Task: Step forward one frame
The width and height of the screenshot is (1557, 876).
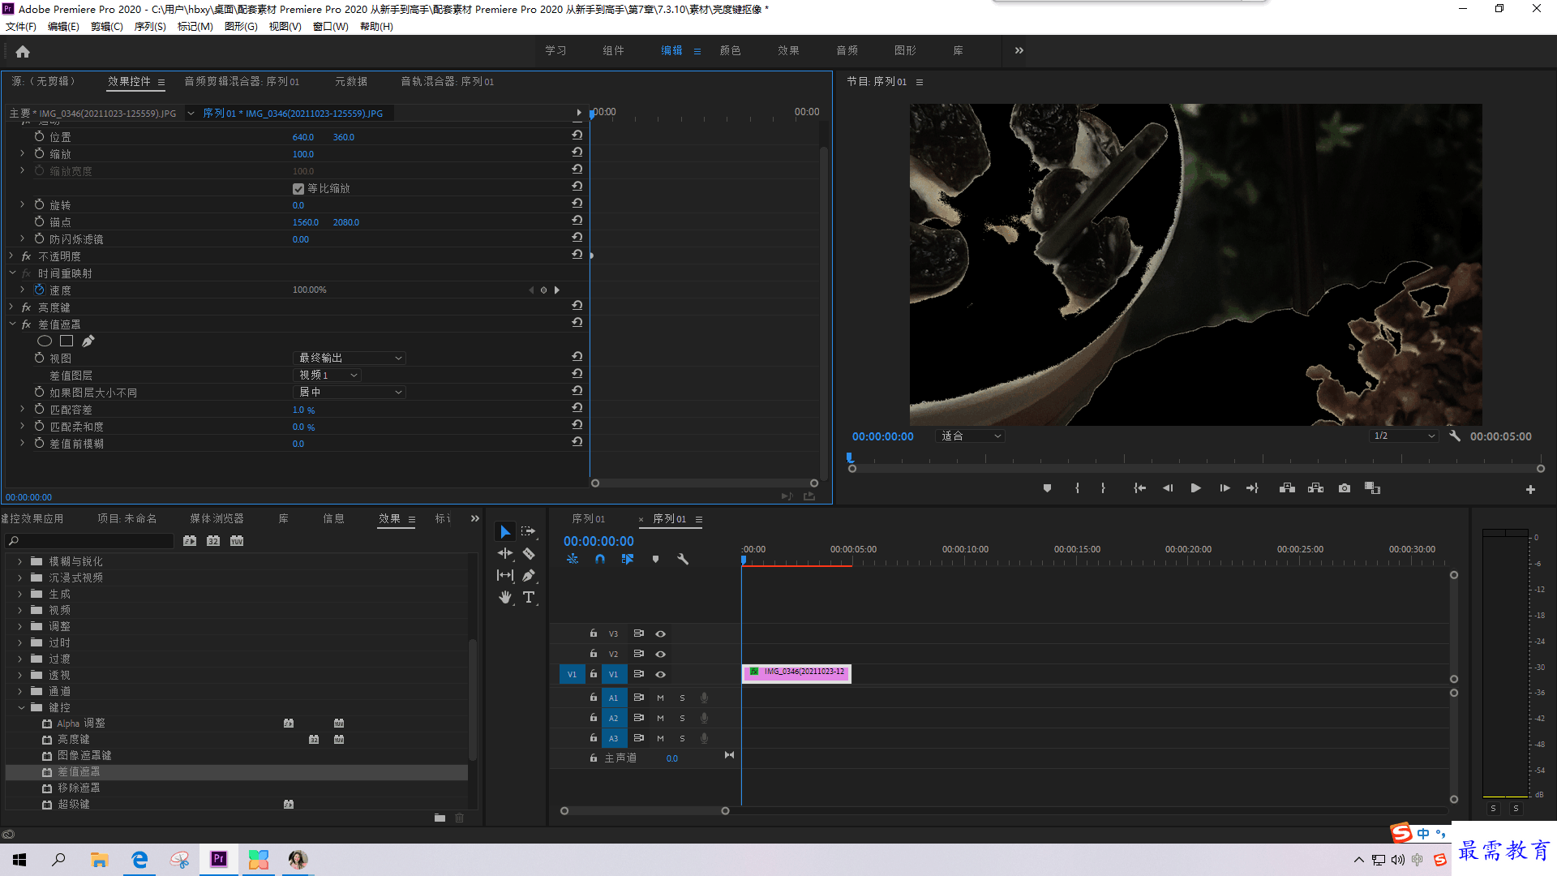Action: pos(1225,488)
